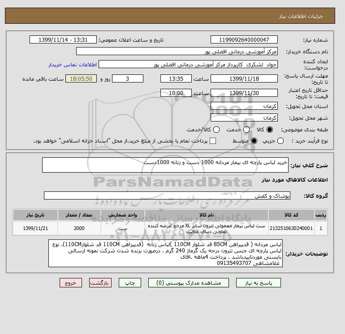The image size is (345, 334).
Task: Click the price validity time 10:00
Action: pyautogui.click(x=176, y=93)
